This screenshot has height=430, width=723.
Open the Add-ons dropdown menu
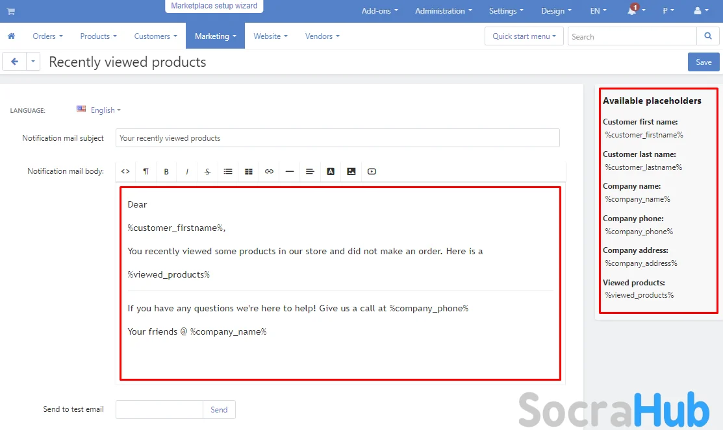(x=379, y=11)
